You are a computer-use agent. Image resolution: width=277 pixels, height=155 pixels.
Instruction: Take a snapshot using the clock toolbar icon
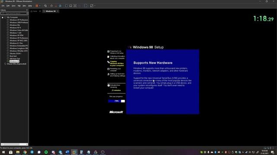point(52,6)
